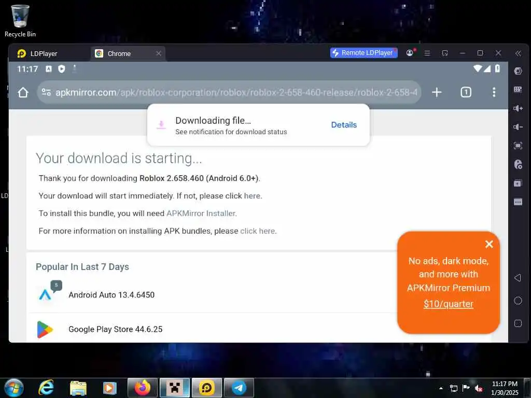Open the LDPlayer account profile icon
This screenshot has width=531, height=398.
[410, 53]
